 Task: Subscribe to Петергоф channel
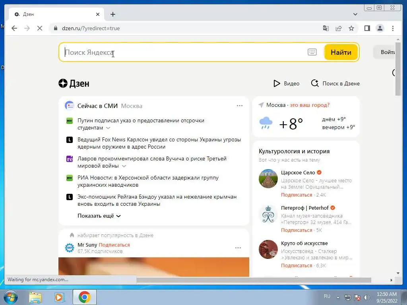tap(297, 230)
